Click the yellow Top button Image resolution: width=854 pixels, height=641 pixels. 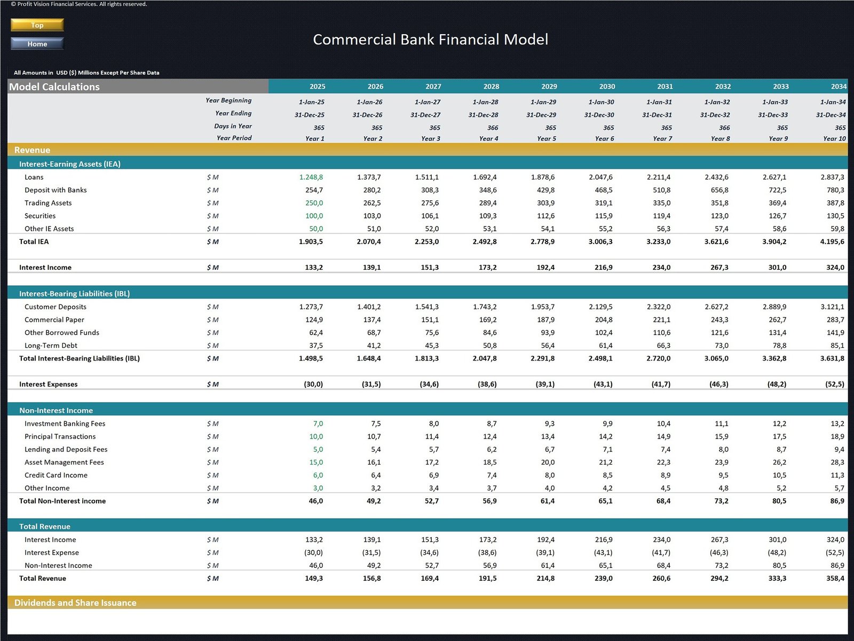(37, 25)
